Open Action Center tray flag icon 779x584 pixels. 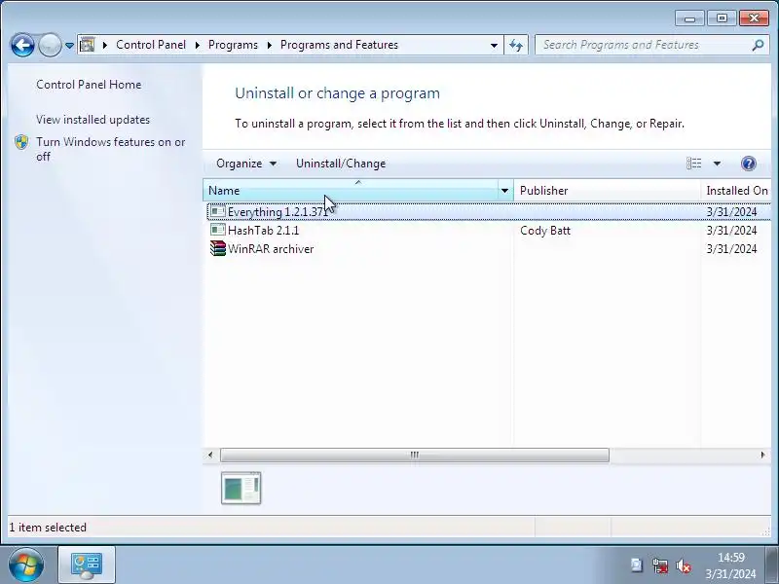[x=637, y=566]
